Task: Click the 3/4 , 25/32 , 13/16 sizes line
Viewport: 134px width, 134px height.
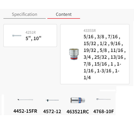Action: (x=105, y=57)
